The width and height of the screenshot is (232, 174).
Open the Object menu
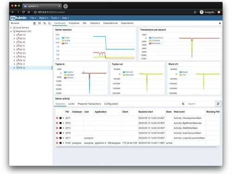[44, 18]
